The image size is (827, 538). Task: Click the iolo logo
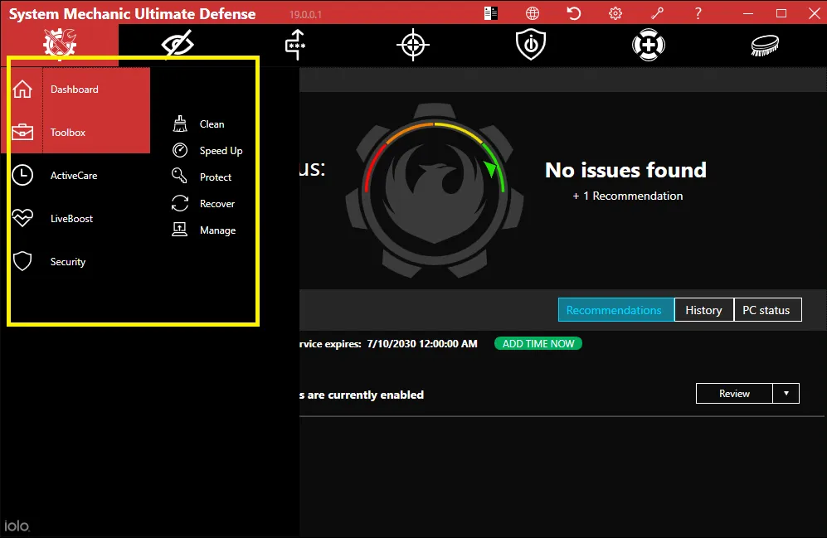17,526
